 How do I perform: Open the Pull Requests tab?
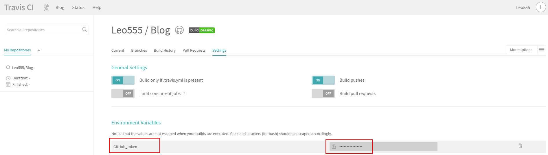coord(194,50)
